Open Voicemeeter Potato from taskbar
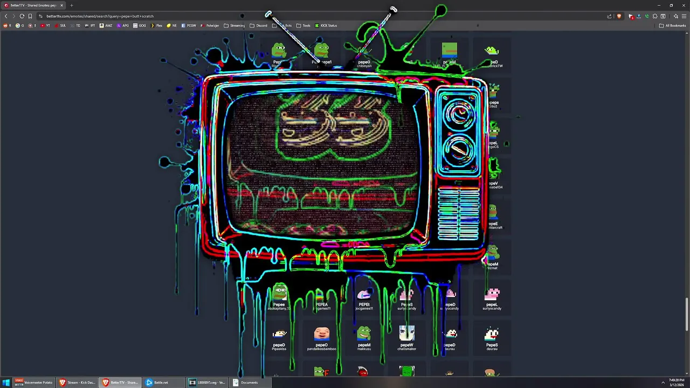Viewport: 690px width, 388px height. (34, 383)
